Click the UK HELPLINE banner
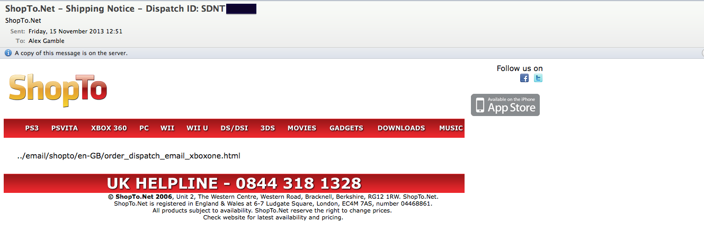This screenshot has width=704, height=248. pyautogui.click(x=234, y=183)
